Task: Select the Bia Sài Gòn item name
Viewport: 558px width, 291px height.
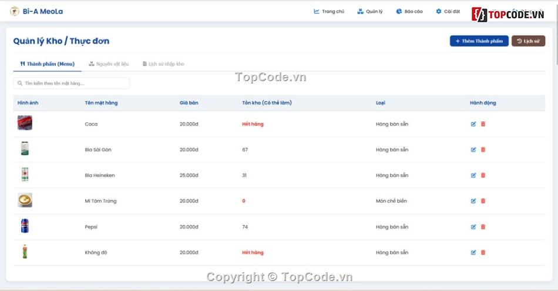Action: click(x=98, y=149)
